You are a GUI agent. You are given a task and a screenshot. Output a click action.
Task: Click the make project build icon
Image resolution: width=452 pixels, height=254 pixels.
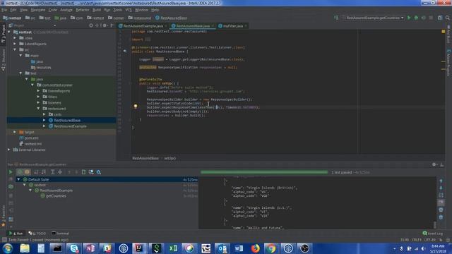click(x=336, y=18)
